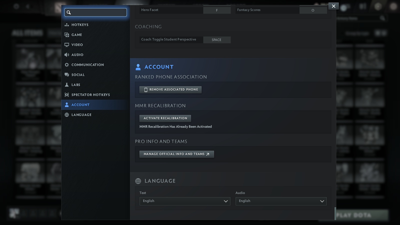Rebind the Hero Facet hotkey F
Viewport: 400px width, 225px height.
tap(217, 10)
